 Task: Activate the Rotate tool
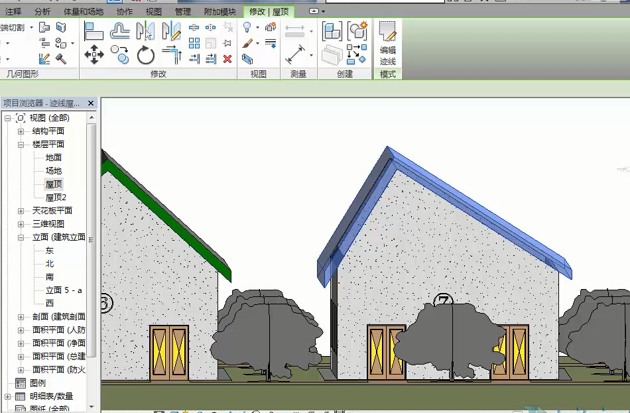(x=145, y=54)
